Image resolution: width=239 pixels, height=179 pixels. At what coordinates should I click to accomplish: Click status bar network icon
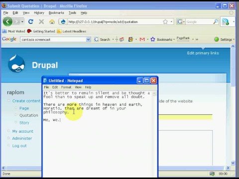point(212,174)
